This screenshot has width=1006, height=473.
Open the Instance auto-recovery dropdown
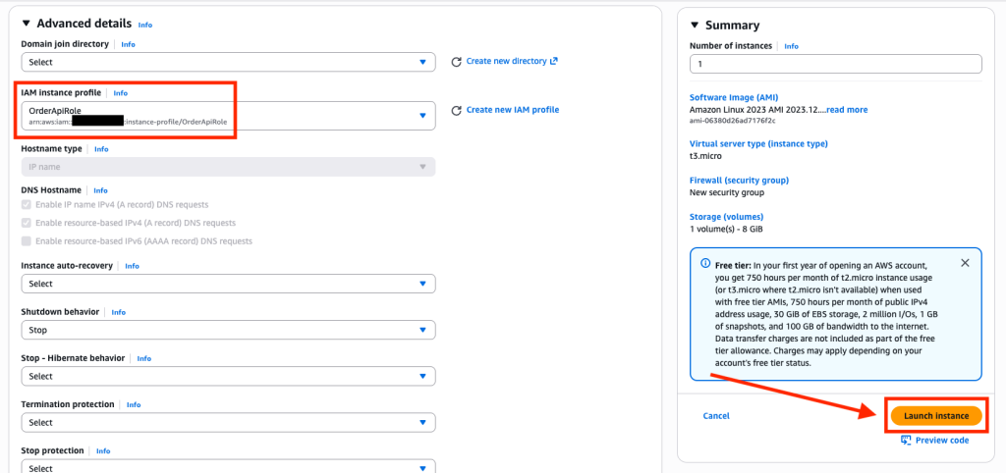click(228, 284)
